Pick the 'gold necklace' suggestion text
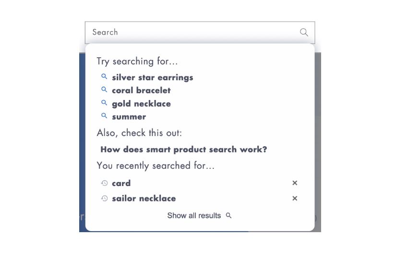 pos(141,104)
